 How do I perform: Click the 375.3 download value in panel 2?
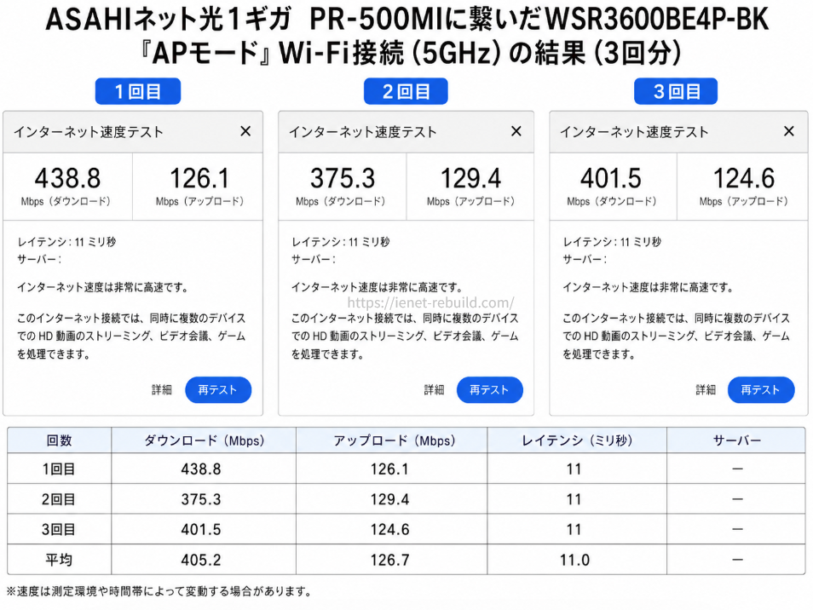pos(343,178)
